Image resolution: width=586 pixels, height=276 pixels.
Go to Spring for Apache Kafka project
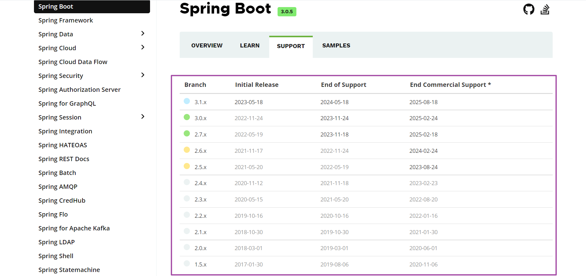74,228
